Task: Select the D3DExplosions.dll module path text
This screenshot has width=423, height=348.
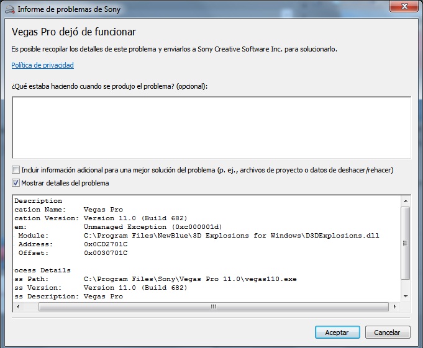Action: click(x=232, y=236)
